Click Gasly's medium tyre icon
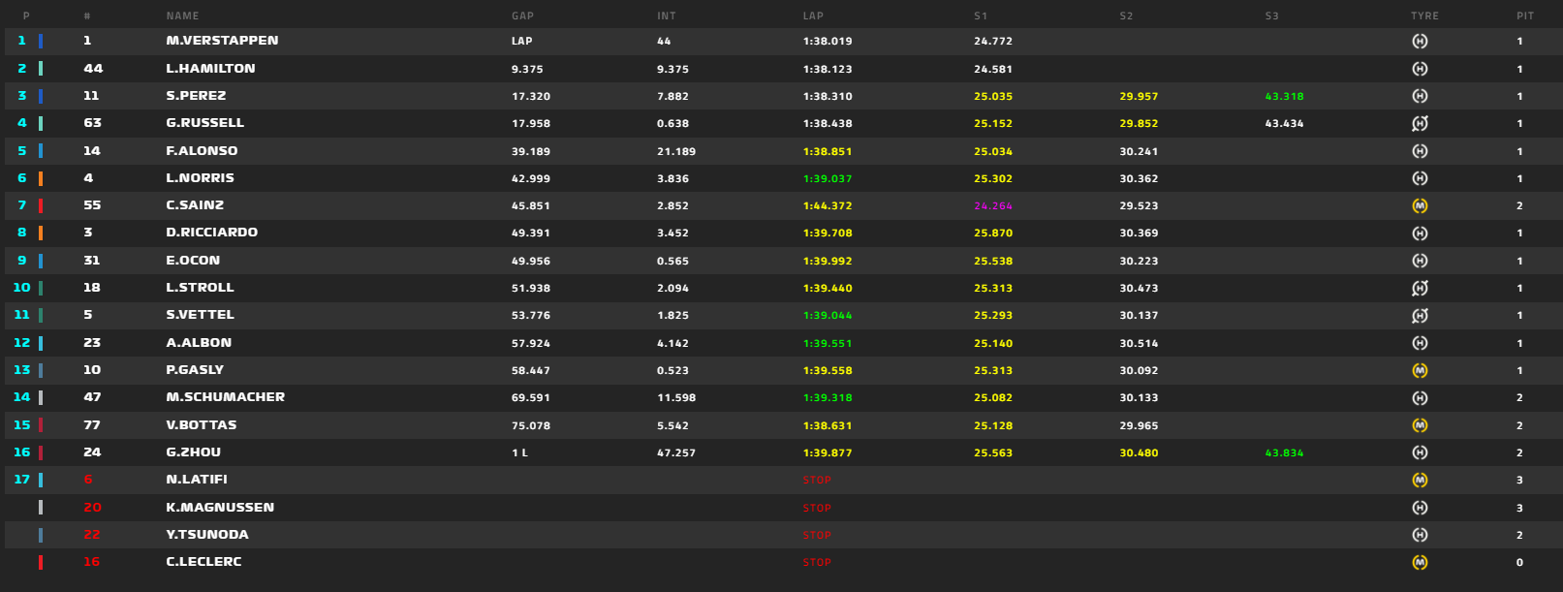This screenshot has height=592, width=1563. click(1420, 371)
